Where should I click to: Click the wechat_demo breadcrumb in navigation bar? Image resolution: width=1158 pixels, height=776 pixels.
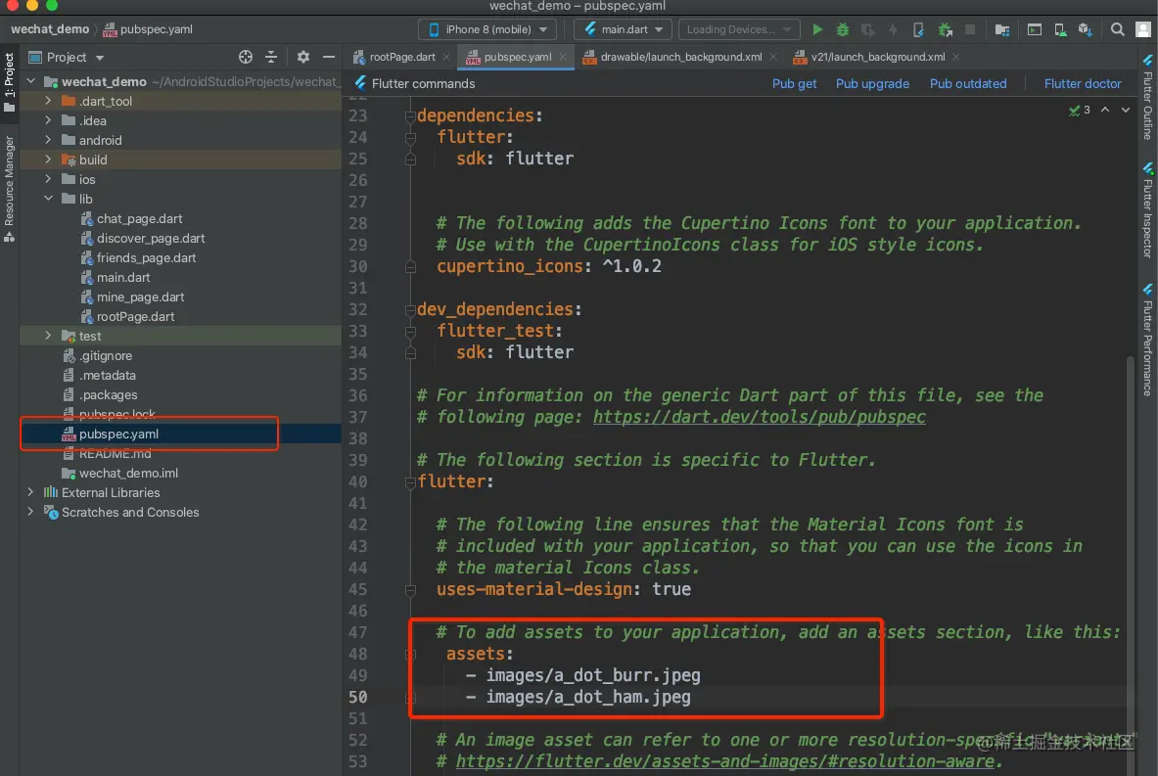50,28
